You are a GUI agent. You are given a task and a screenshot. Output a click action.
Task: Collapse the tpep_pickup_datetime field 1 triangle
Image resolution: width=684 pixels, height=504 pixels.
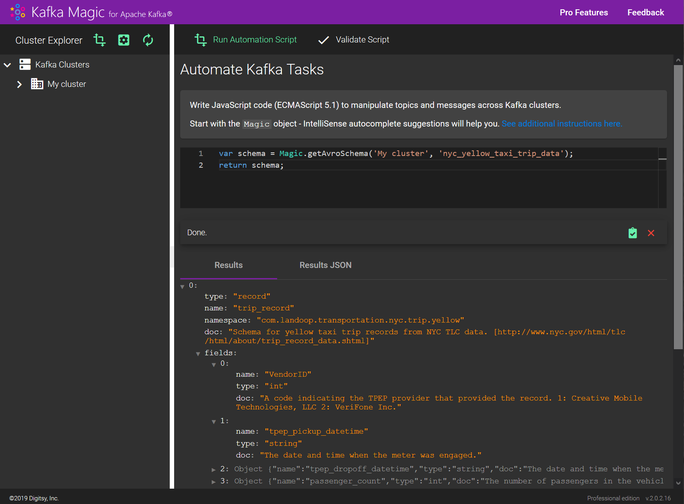click(x=214, y=422)
